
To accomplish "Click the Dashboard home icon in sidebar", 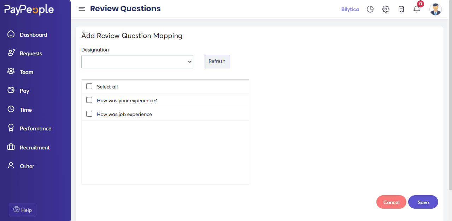I will pyautogui.click(x=11, y=34).
